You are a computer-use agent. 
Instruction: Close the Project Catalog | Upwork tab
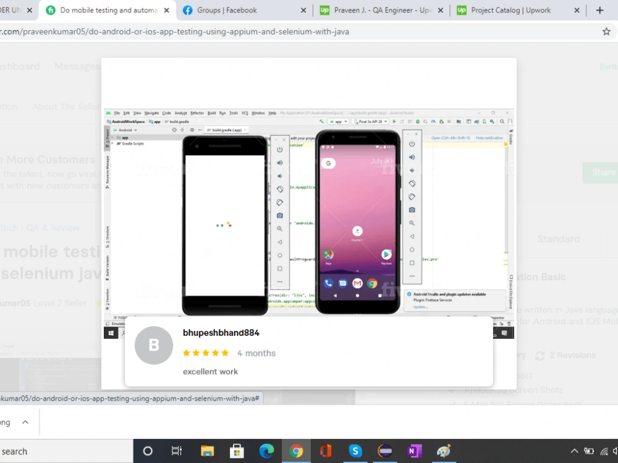coord(577,10)
